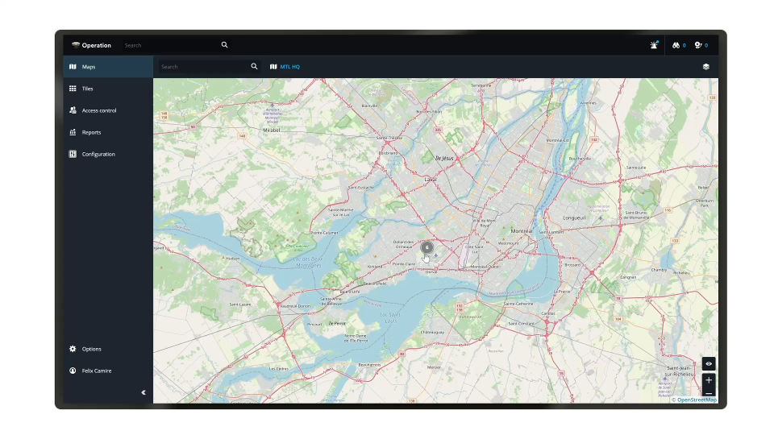Collapse the sidebar with the double-chevron

coord(144,392)
